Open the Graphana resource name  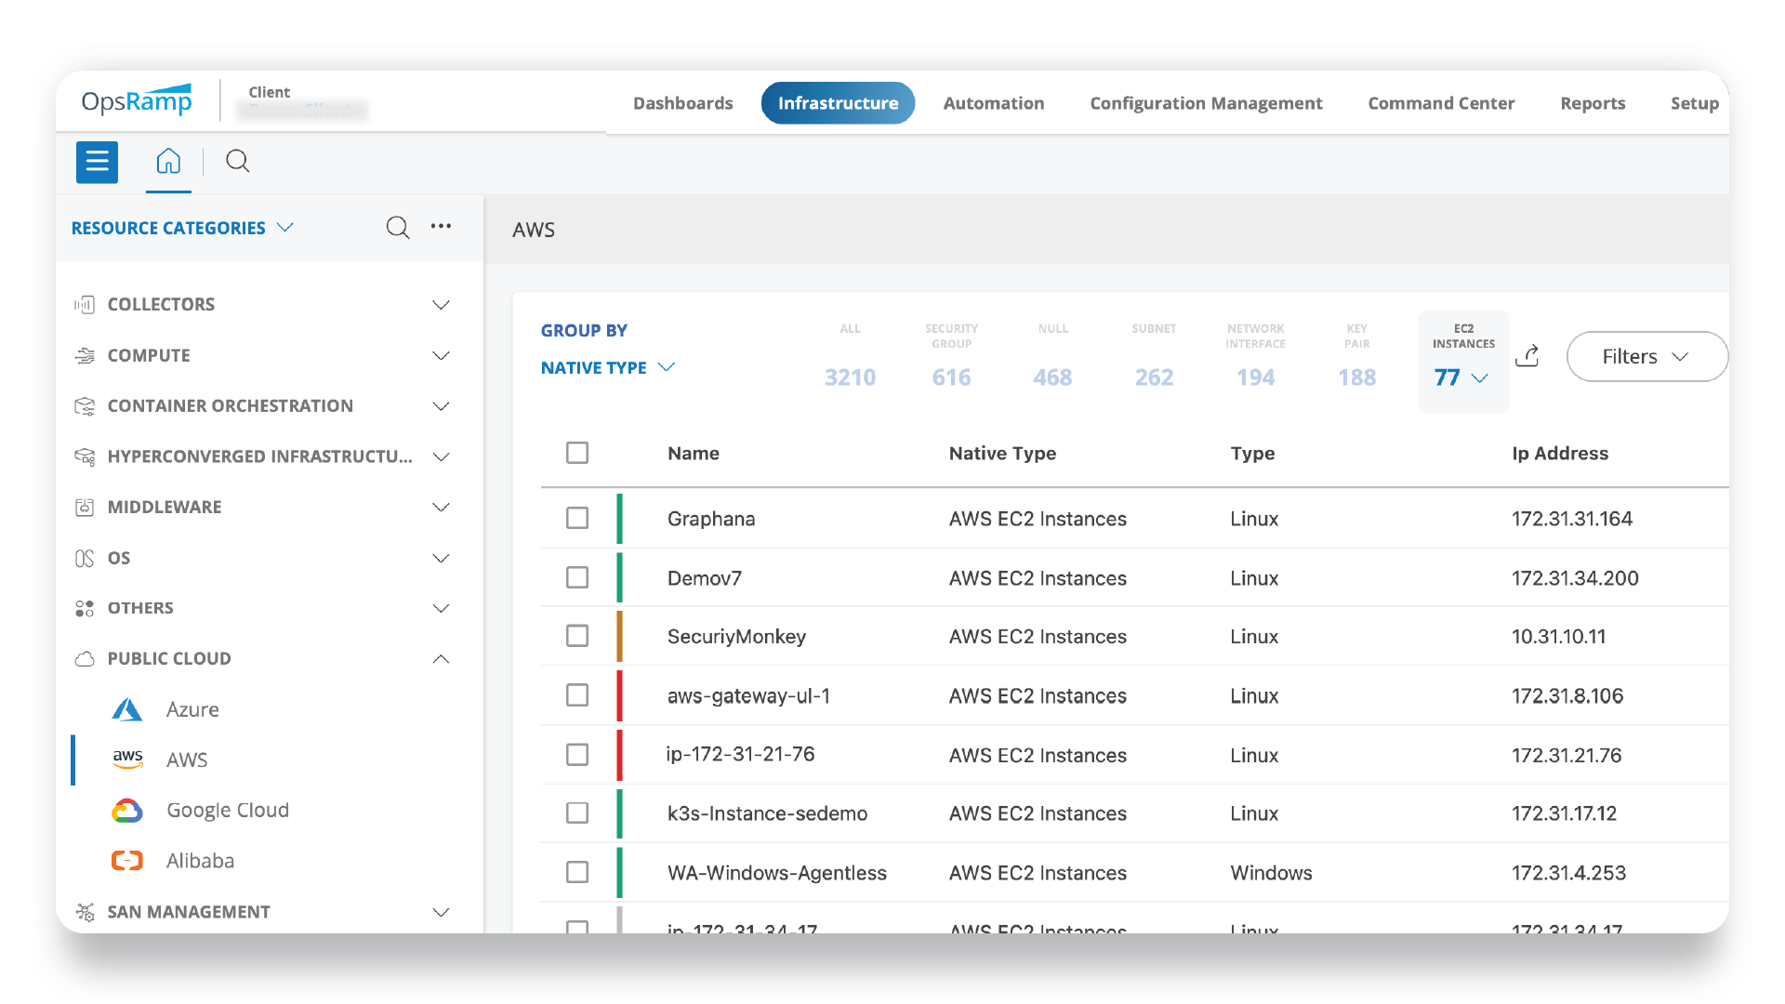click(711, 519)
